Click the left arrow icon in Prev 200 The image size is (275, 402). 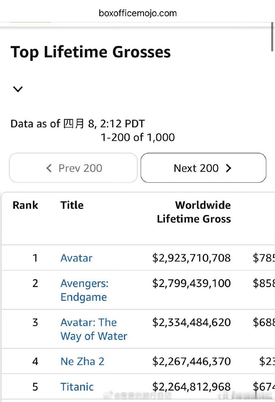pos(49,168)
